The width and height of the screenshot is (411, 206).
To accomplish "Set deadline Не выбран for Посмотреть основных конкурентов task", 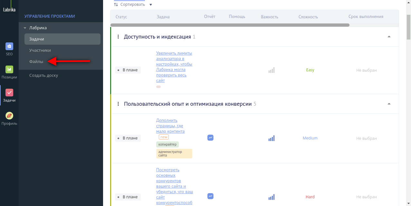I will 366,197.
